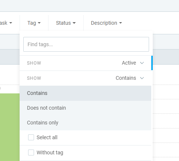179x161 pixels.
Task: Click the Tag filter label
Action: coord(32,23)
